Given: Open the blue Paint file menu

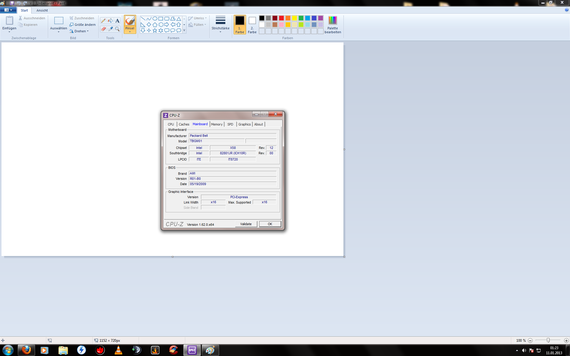Looking at the screenshot, I should click(x=8, y=10).
